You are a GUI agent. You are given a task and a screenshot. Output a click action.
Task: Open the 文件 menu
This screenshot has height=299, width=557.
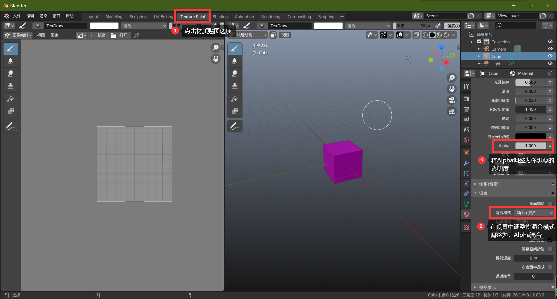pos(17,16)
